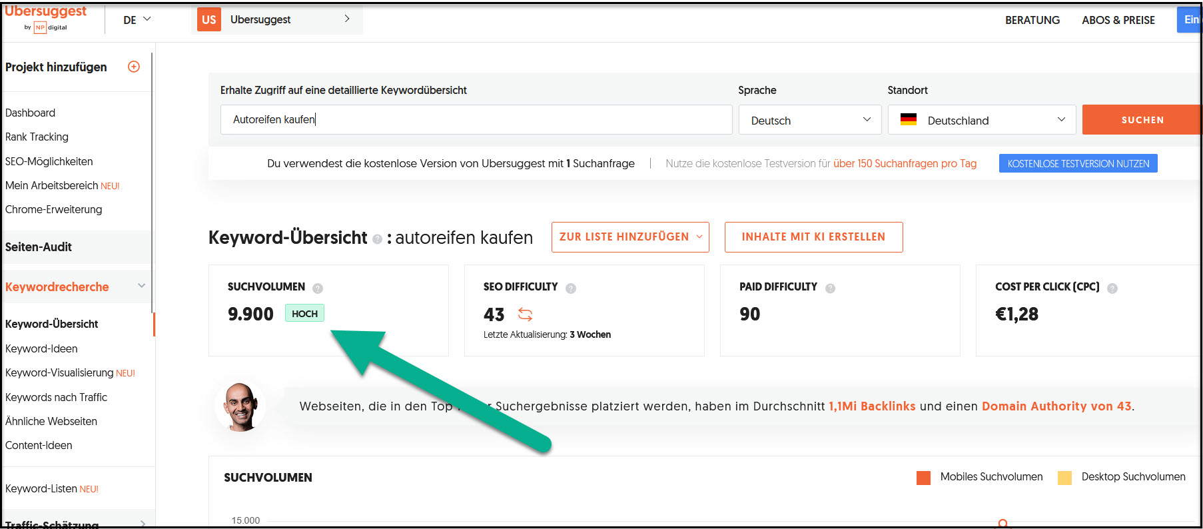Viewport: 1203px width, 529px height.
Task: Click Kostenlose Testversion nutzen button
Action: (x=1078, y=163)
